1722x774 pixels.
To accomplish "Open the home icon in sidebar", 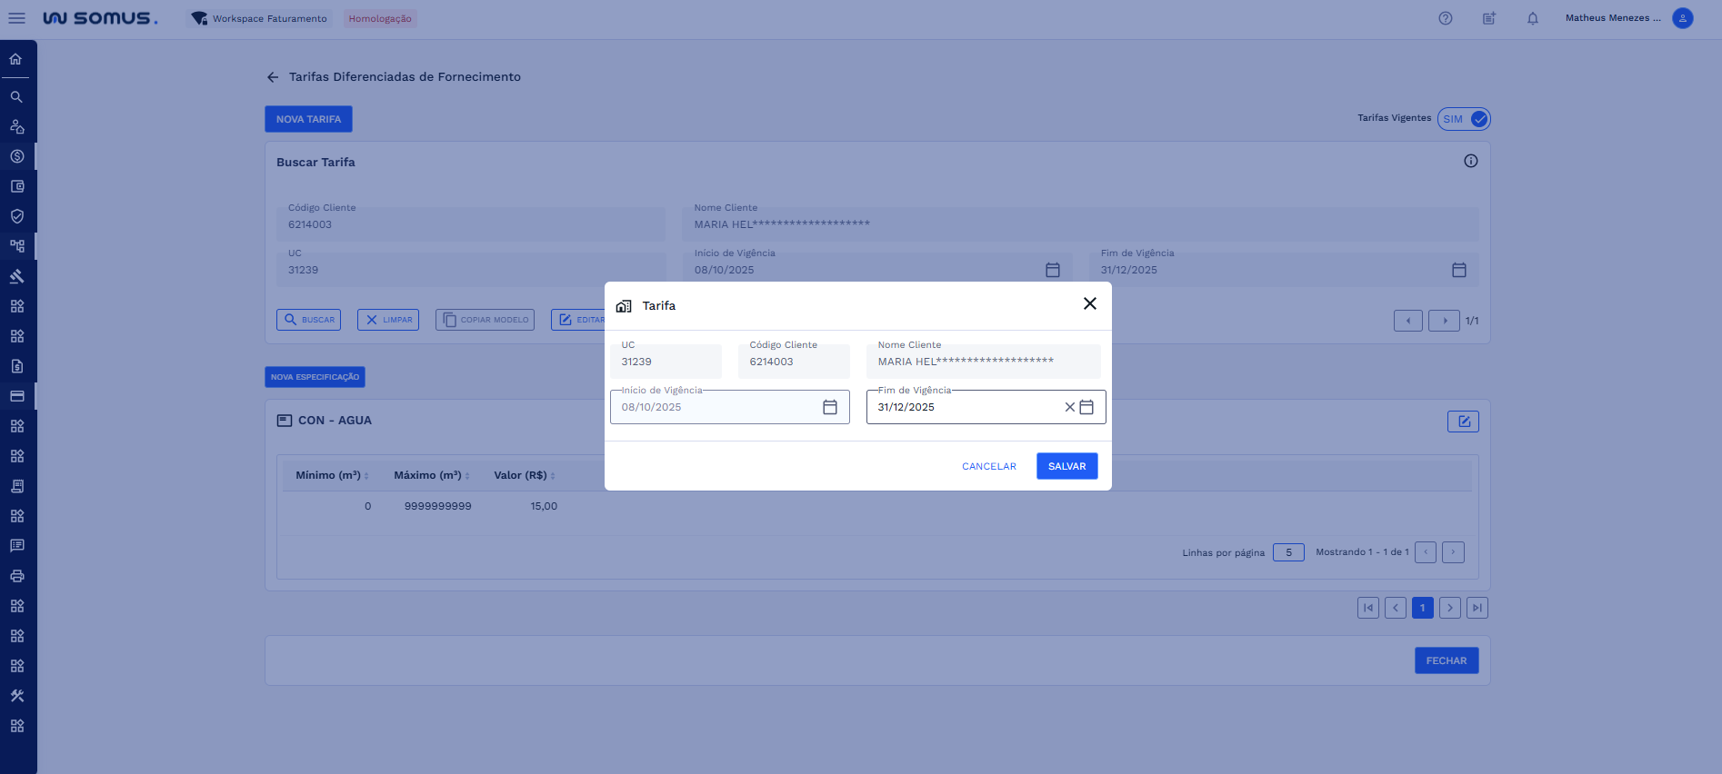I will tap(16, 59).
